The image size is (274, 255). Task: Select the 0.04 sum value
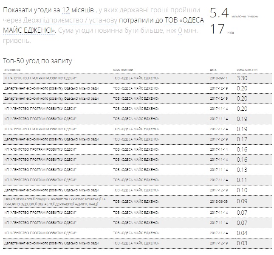click(242, 233)
